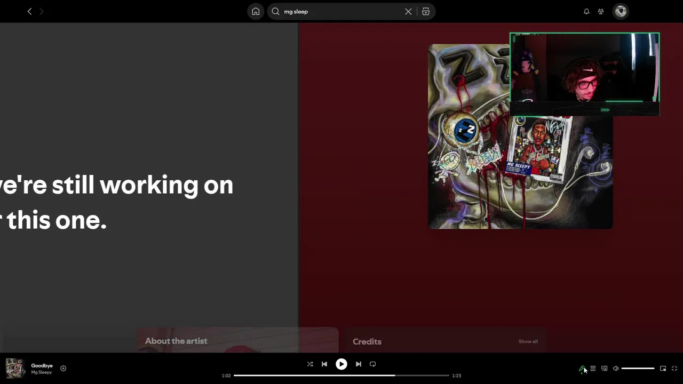Viewport: 683px width, 384px height.
Task: Open the 'Mg Sleepy' artist link
Action: (x=41, y=372)
